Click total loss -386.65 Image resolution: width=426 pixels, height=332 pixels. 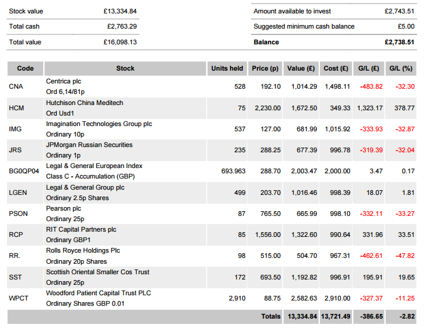pos(371,316)
